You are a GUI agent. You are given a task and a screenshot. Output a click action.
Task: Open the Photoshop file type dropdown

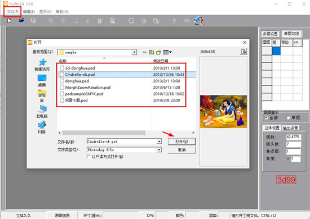[x=159, y=150]
